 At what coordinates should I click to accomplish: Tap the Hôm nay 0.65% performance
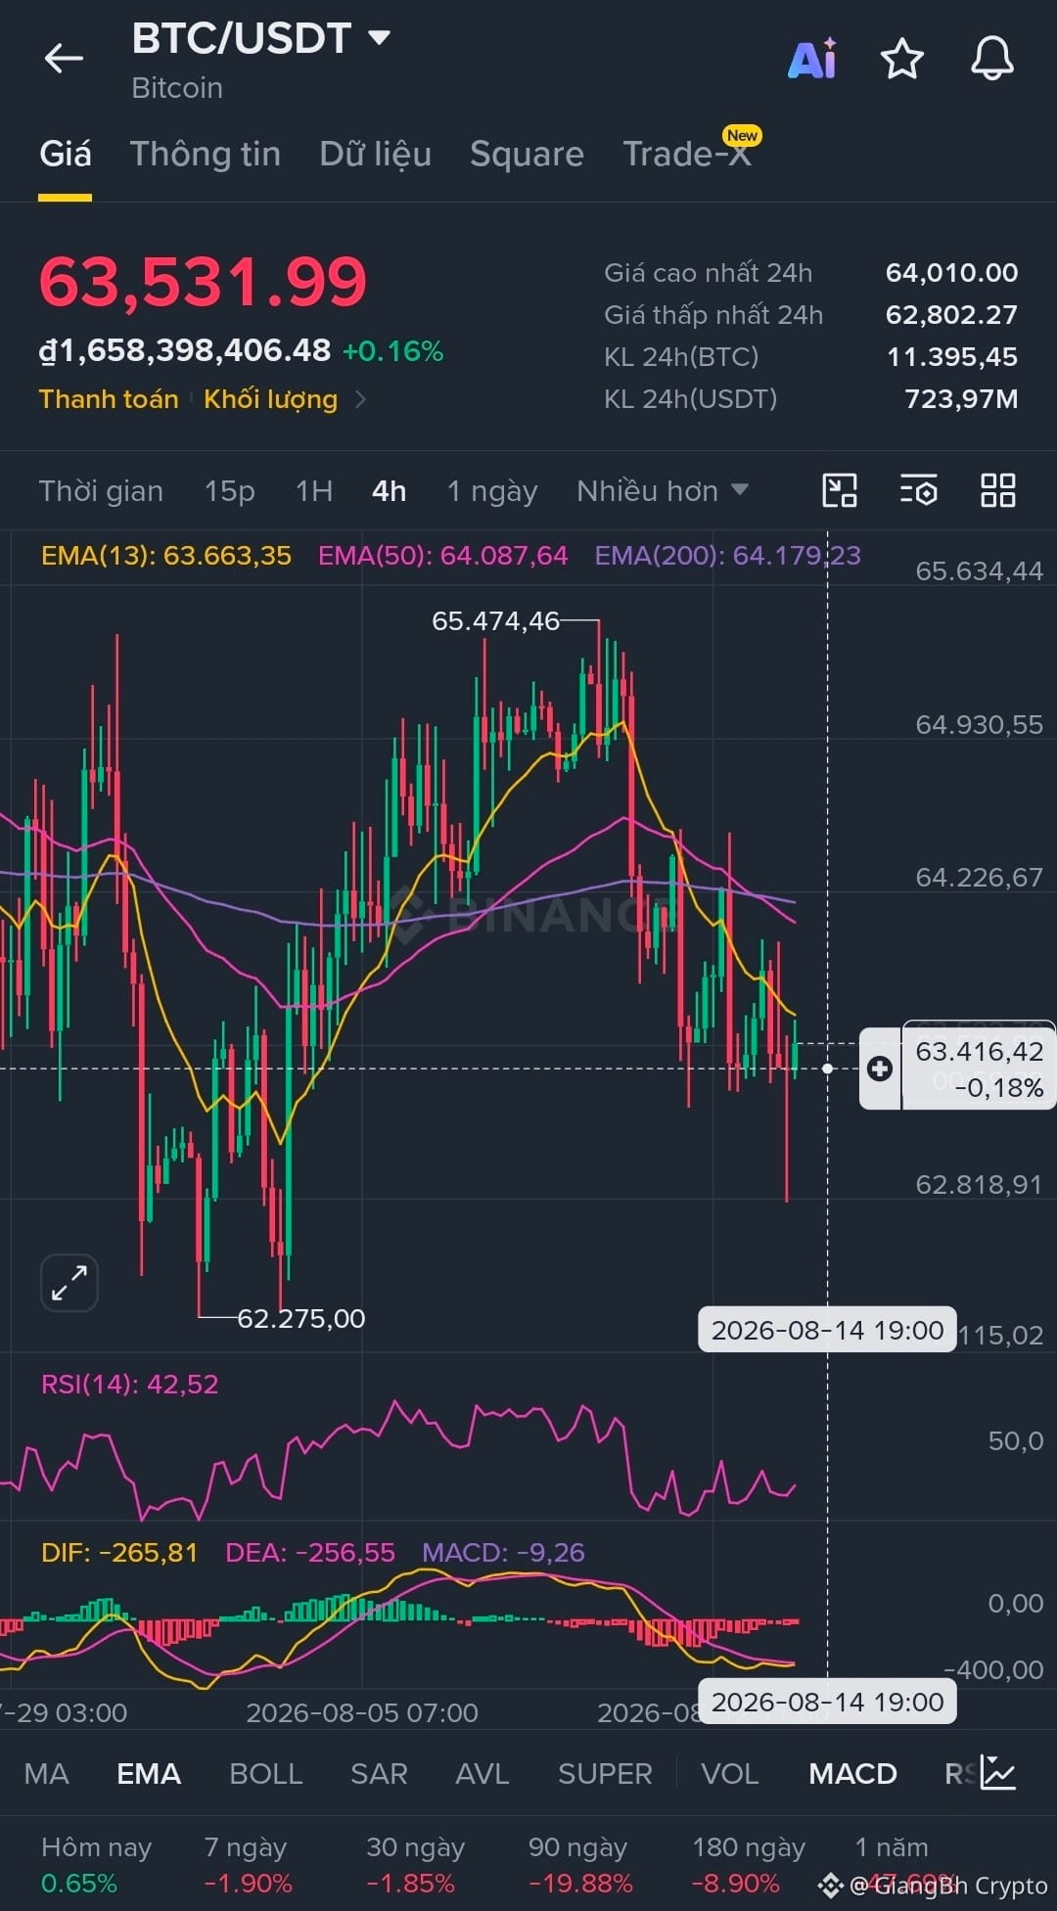pos(96,1865)
